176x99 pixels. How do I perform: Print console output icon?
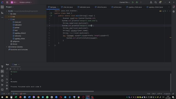pos(7,86)
